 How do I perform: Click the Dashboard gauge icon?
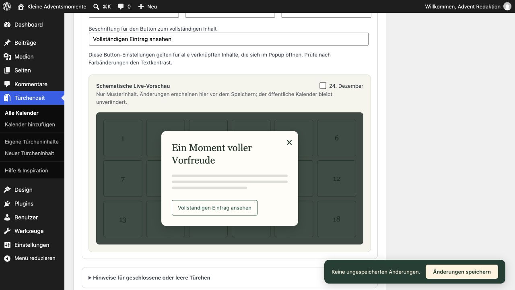pos(7,25)
